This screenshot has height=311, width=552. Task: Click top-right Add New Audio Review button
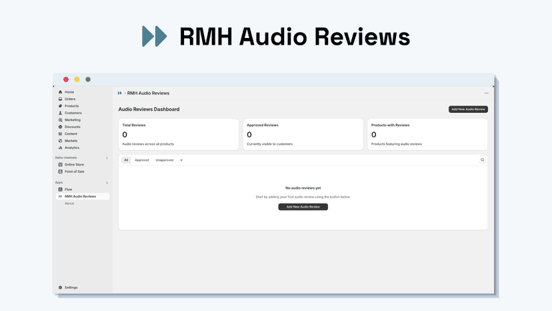pyautogui.click(x=468, y=109)
